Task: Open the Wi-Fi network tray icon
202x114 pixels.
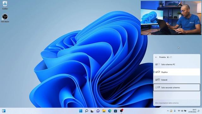Action: [x=179, y=111]
